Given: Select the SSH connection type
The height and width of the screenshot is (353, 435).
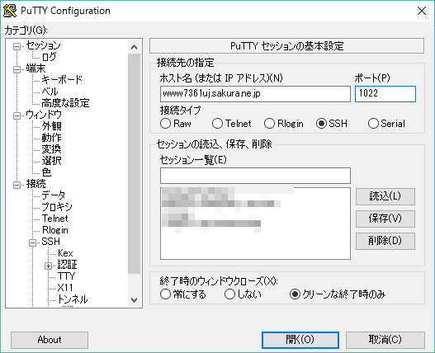Looking at the screenshot, I should coord(332,124).
